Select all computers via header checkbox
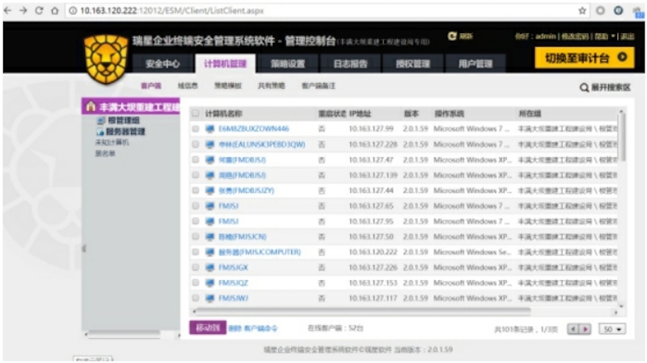This screenshot has width=647, height=363. click(195, 114)
